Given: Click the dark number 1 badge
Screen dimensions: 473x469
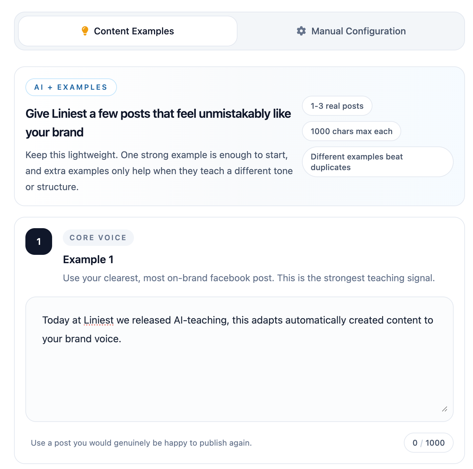Looking at the screenshot, I should pyautogui.click(x=39, y=242).
